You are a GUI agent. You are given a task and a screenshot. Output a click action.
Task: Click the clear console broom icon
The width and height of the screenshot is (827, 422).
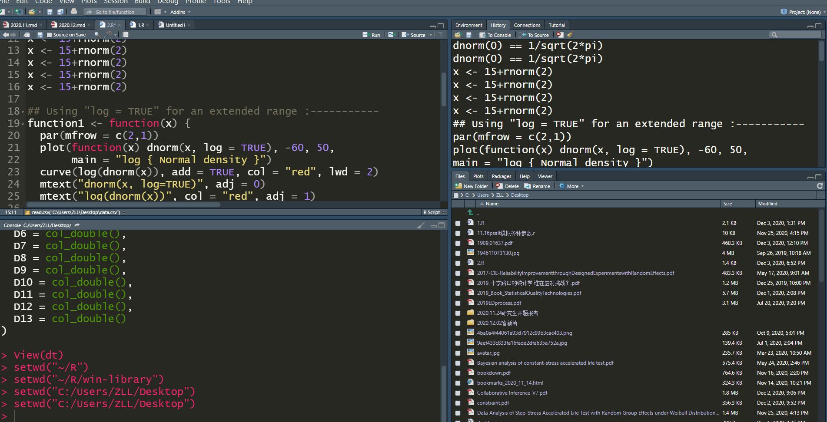coord(420,225)
